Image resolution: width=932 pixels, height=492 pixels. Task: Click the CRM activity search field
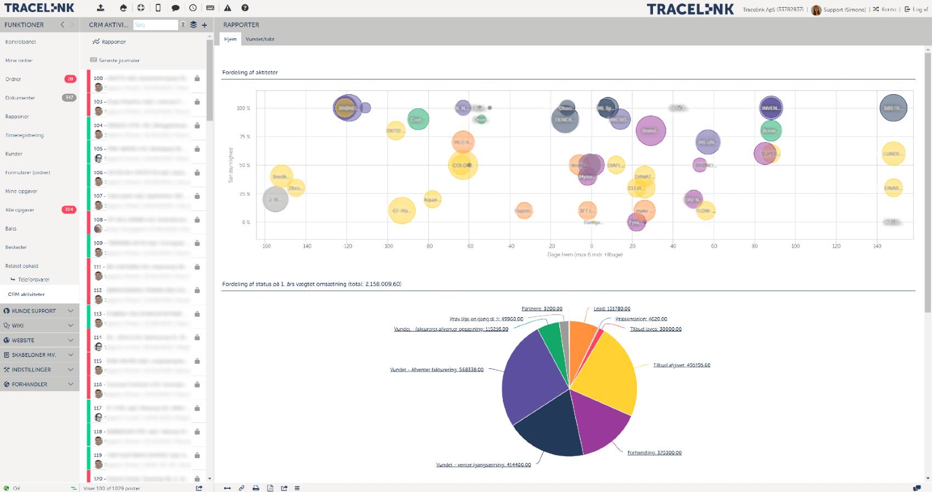point(156,25)
